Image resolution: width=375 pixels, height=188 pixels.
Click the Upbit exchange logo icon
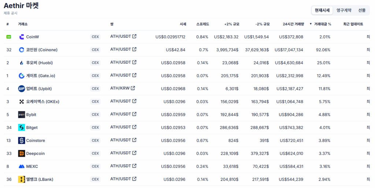(21, 89)
